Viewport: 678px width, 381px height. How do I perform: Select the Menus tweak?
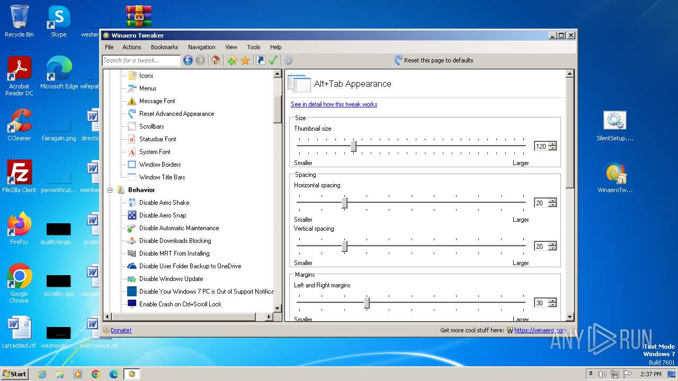tap(148, 88)
